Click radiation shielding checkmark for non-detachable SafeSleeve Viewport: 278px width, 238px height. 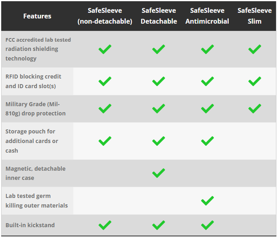pyautogui.click(x=105, y=49)
